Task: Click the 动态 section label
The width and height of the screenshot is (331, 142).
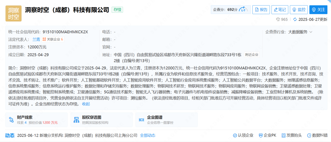Action: pyautogui.click(x=10, y=135)
